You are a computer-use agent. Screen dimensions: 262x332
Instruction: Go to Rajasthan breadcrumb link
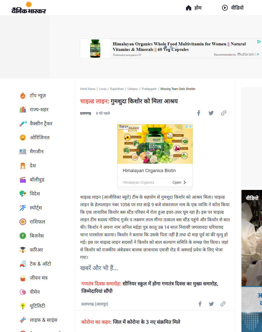[117, 89]
